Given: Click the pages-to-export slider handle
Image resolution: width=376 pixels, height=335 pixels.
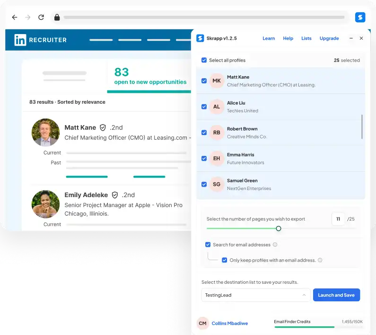Looking at the screenshot, I should coord(279,228).
